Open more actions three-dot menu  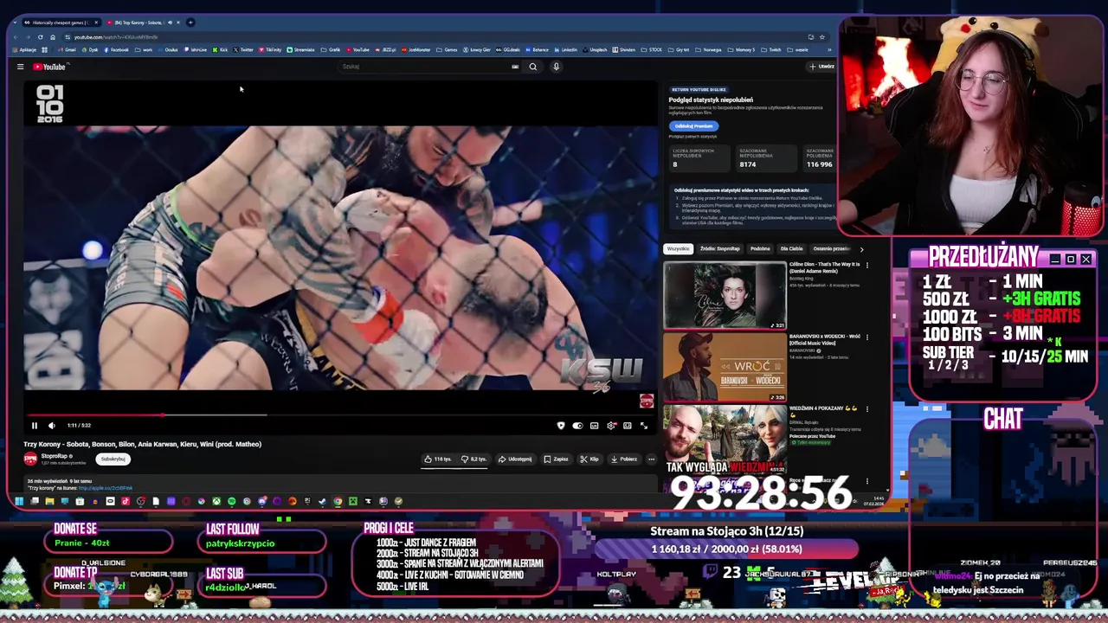(651, 459)
